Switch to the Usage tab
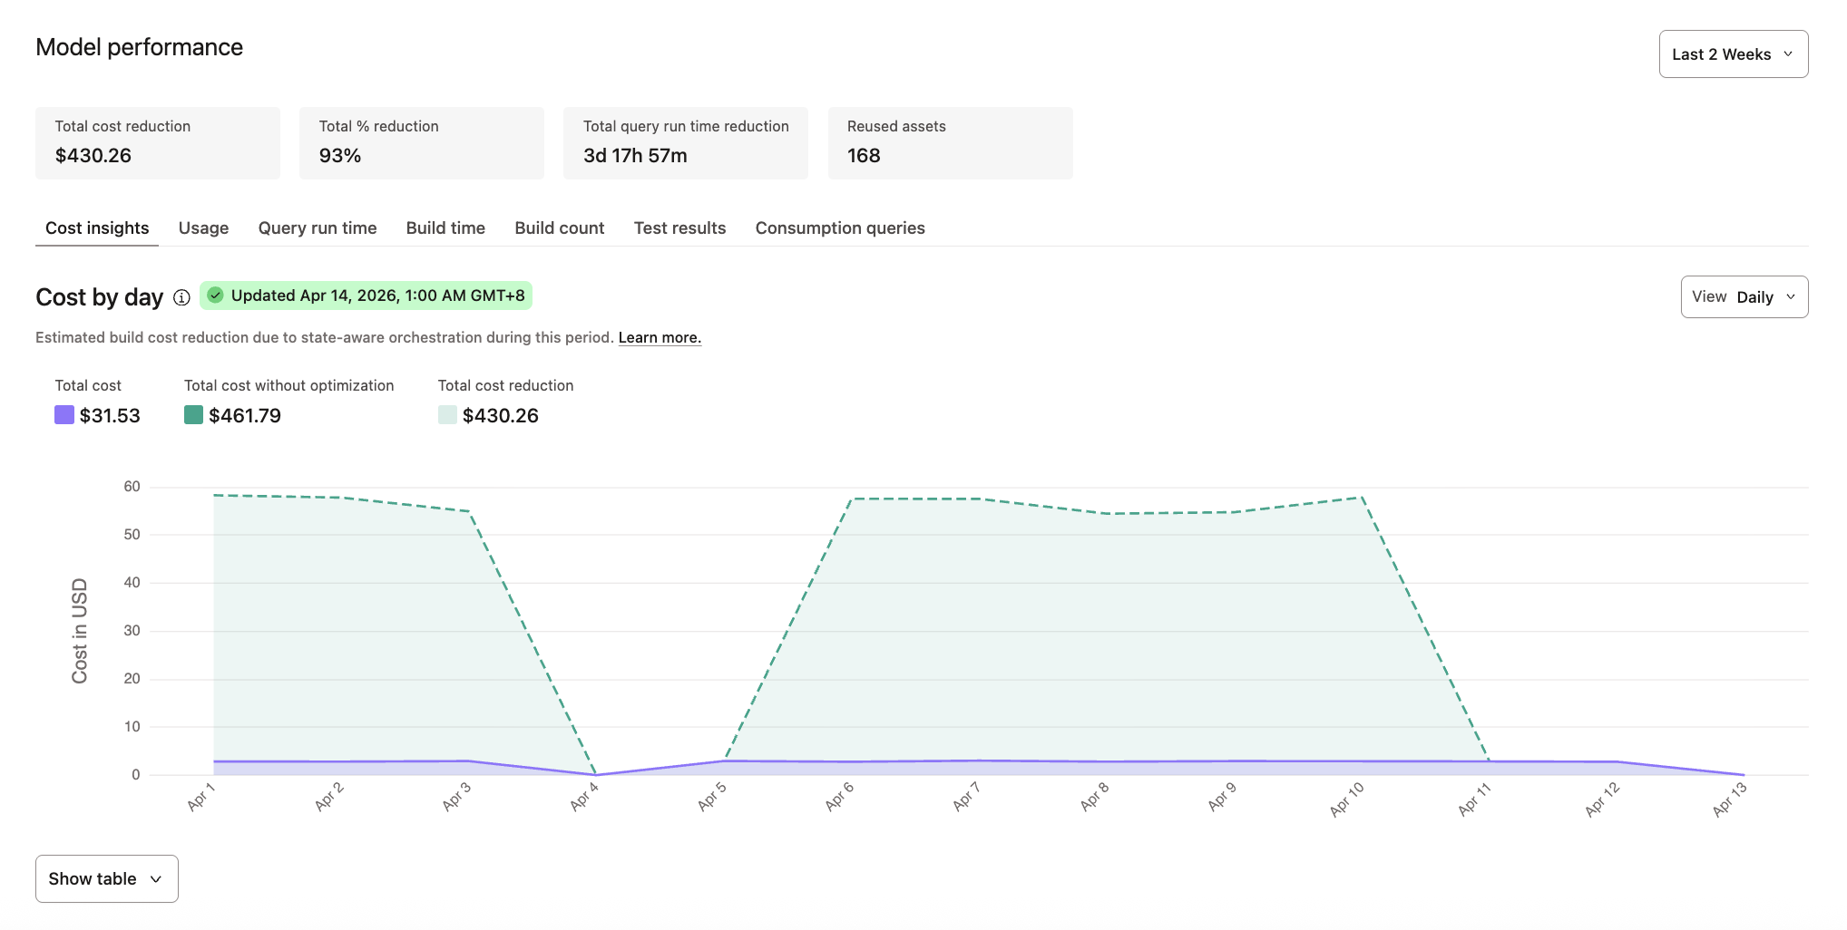The height and width of the screenshot is (930, 1847). [203, 228]
